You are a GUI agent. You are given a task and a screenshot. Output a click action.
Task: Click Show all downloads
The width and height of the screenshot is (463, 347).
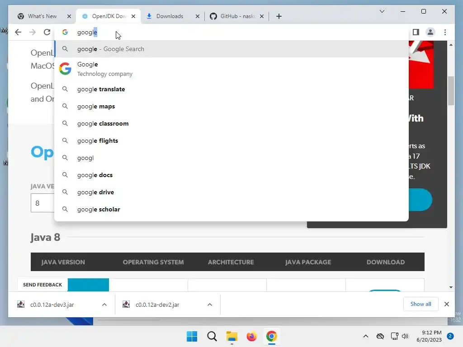pos(421,304)
